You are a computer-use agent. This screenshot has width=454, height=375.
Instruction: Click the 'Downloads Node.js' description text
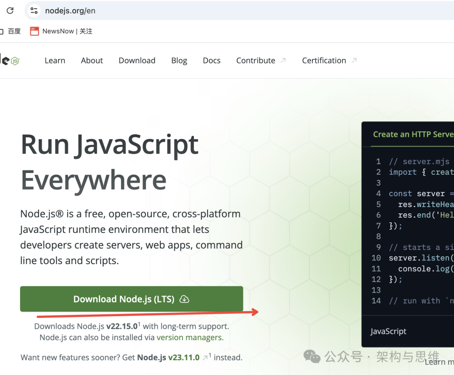click(x=132, y=326)
